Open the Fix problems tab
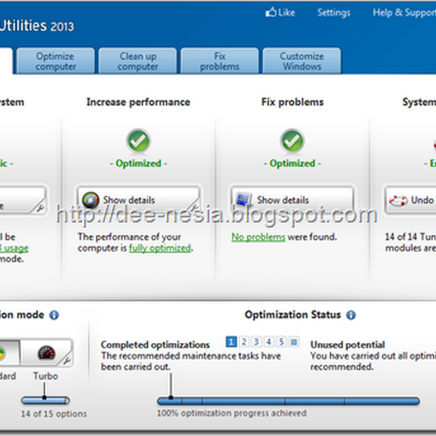 (220, 61)
